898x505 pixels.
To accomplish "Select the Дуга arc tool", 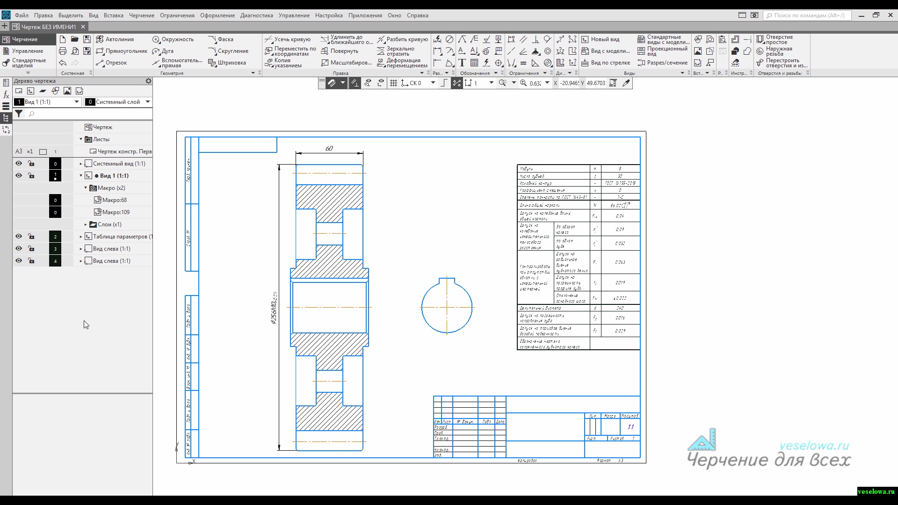I will (x=163, y=51).
